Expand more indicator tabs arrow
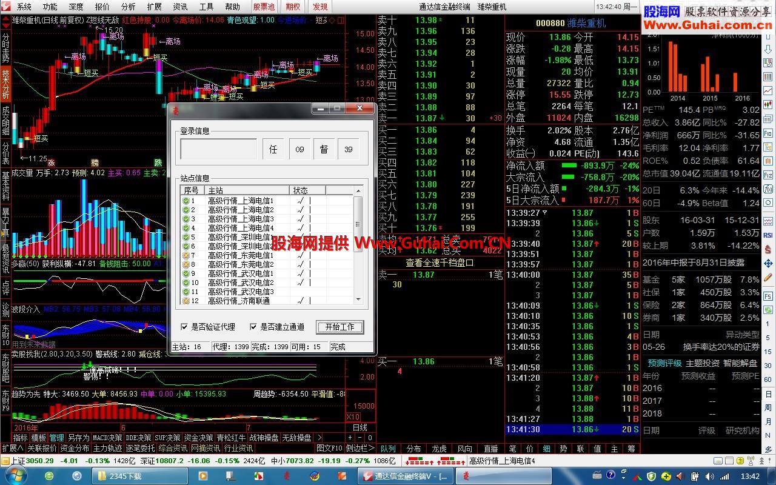Viewport: 776px width, 485px height. [319, 438]
